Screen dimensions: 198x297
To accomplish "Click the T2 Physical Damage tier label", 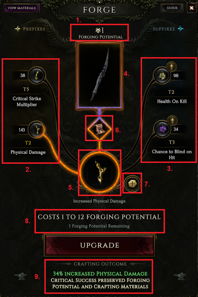I will tap(28, 143).
